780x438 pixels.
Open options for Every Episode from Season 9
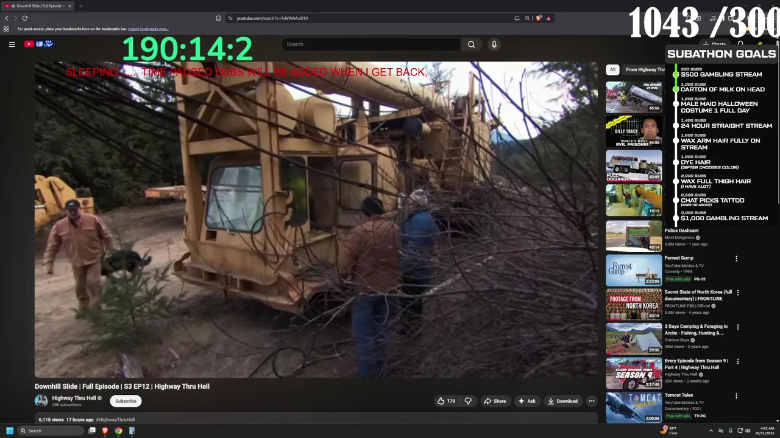coord(738,361)
